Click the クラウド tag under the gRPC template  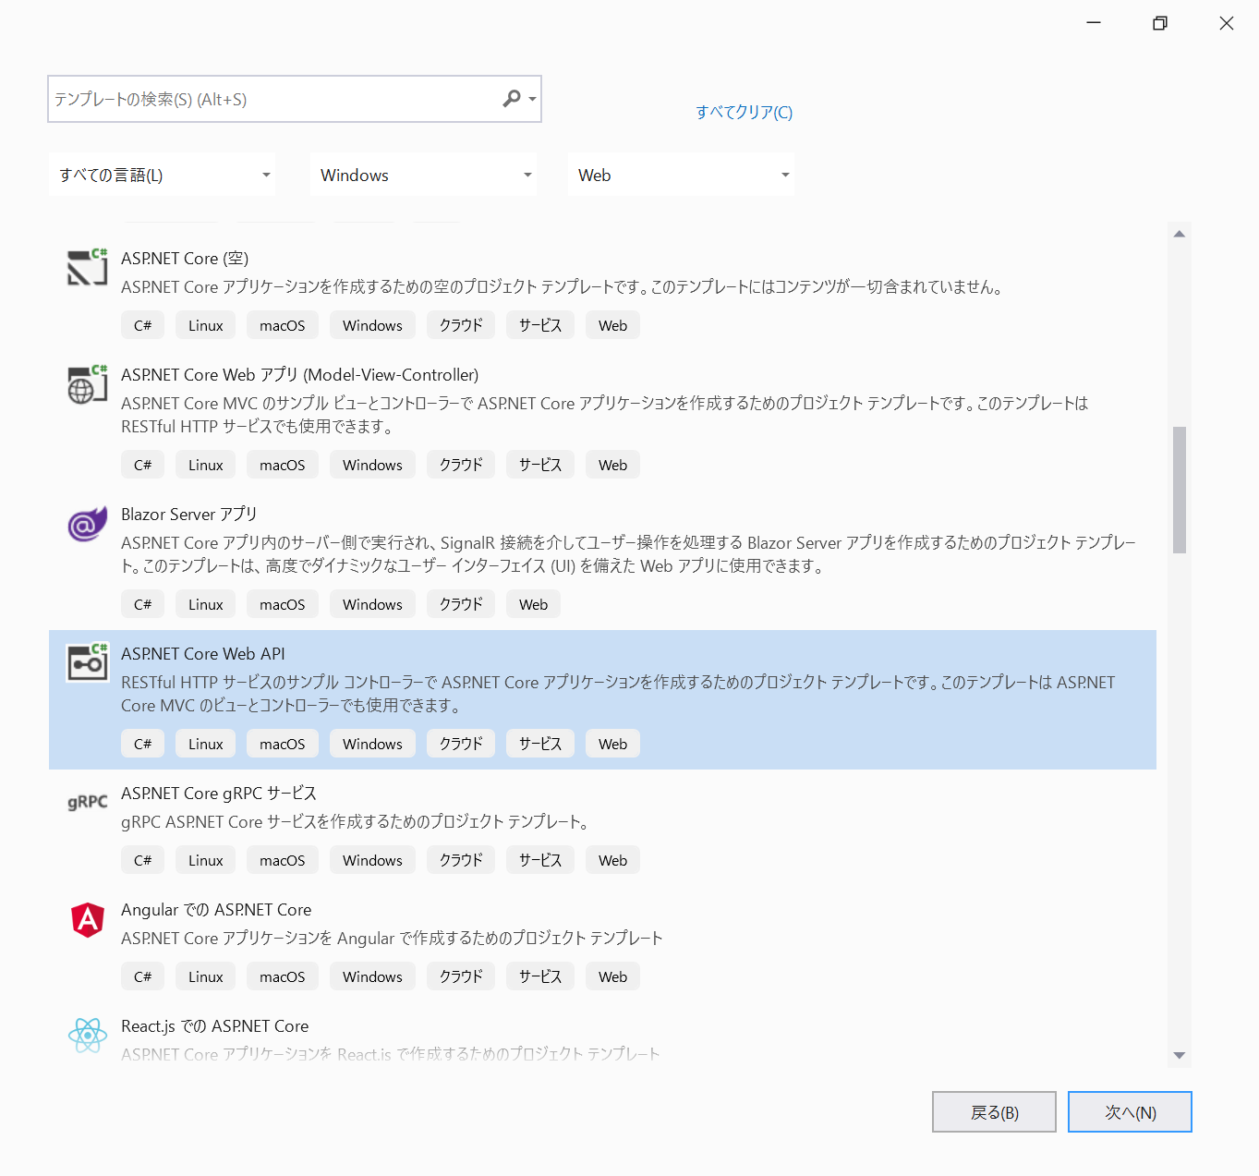[461, 860]
